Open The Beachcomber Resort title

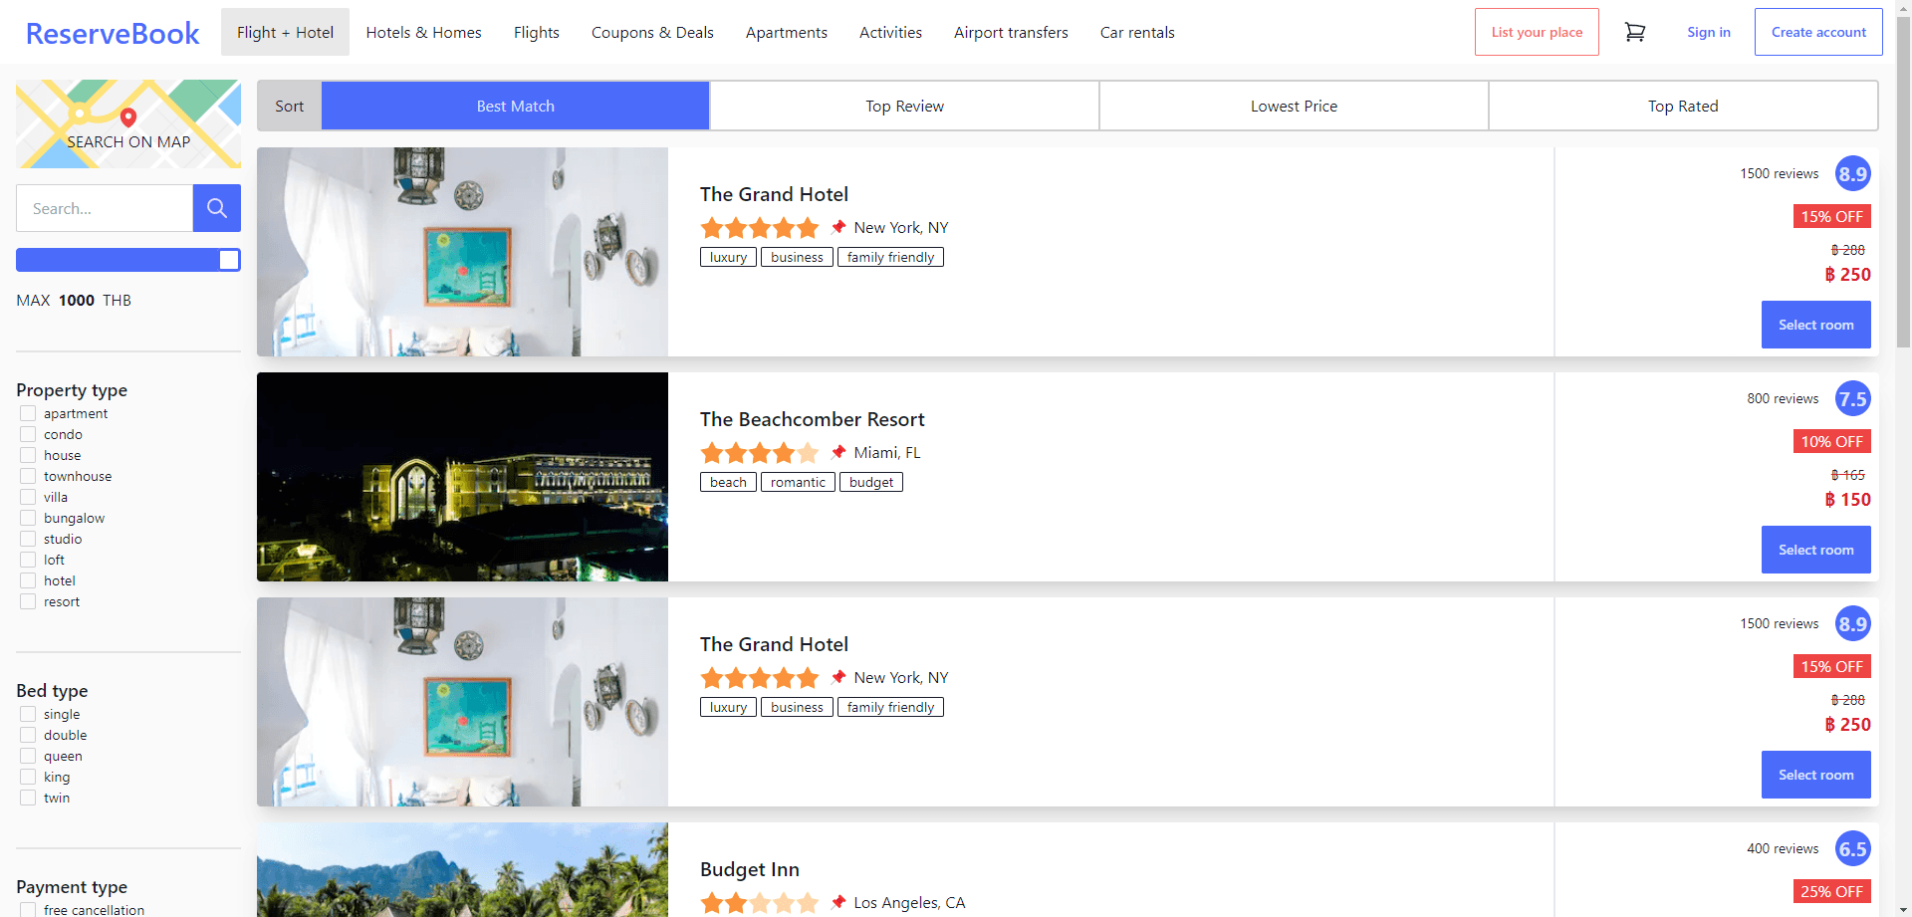pyautogui.click(x=812, y=419)
